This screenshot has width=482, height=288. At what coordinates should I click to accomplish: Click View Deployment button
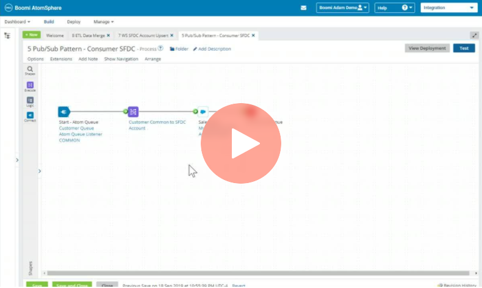point(427,48)
